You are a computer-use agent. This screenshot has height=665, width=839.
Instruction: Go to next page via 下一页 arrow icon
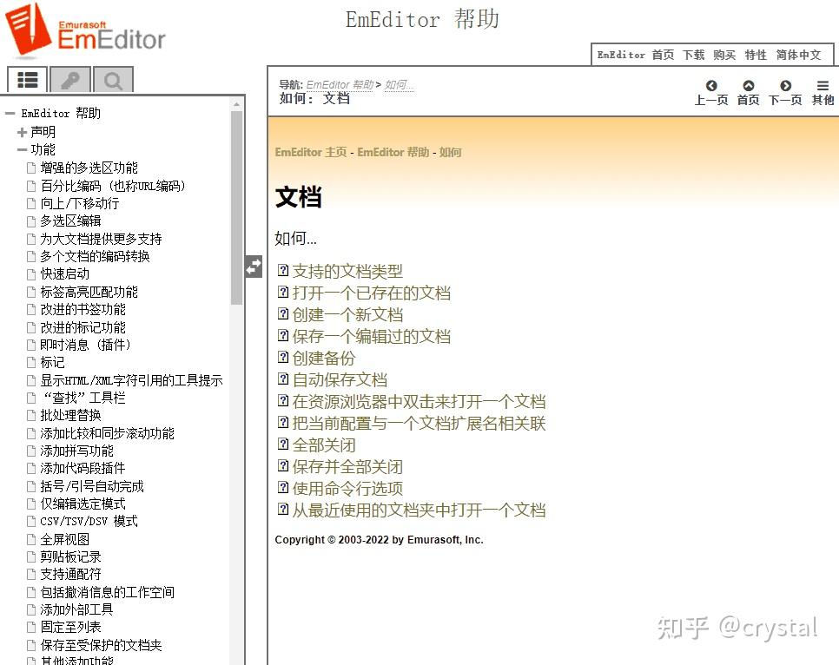[x=785, y=86]
